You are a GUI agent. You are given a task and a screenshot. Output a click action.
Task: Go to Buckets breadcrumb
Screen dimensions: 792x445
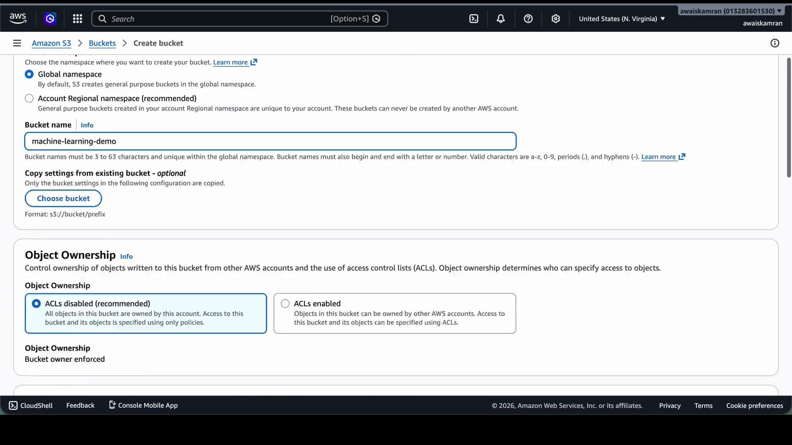pos(102,43)
